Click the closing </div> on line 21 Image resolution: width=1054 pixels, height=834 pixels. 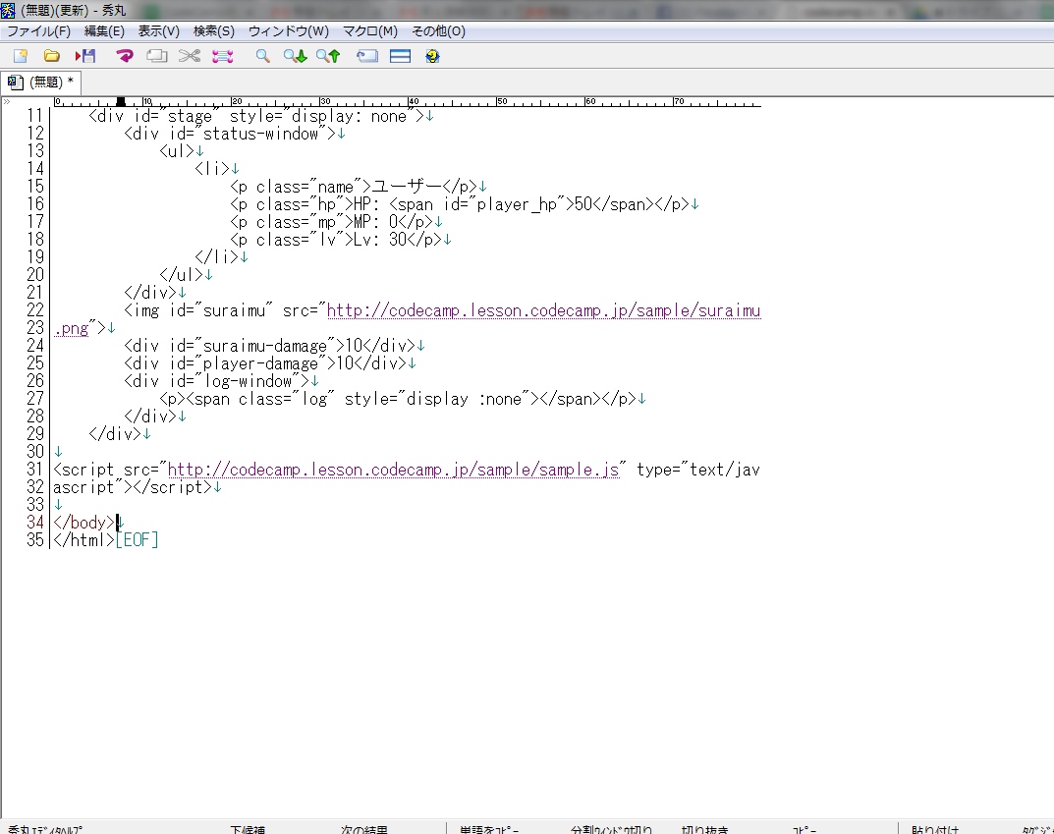tap(150, 293)
